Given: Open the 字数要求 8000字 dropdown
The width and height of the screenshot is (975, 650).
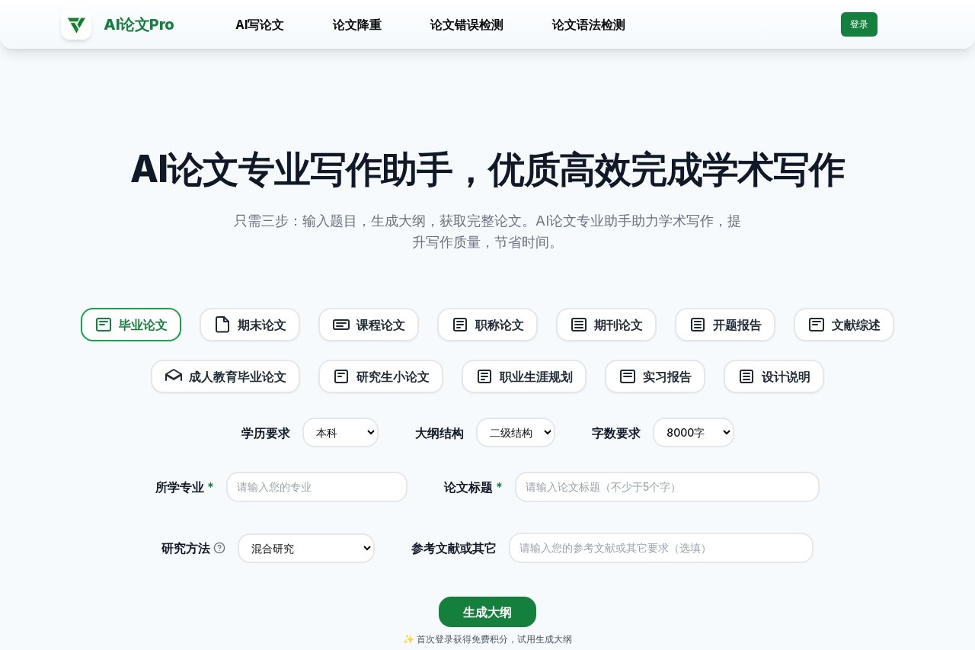Looking at the screenshot, I should tap(693, 433).
